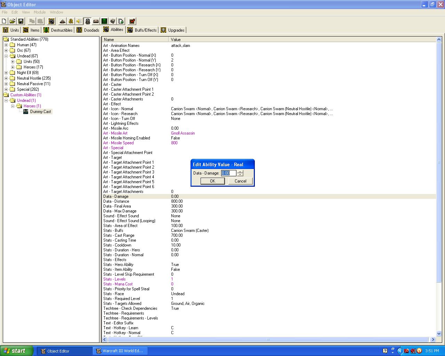
Task: Switch to the Object Editor taskbar button
Action: (65, 351)
